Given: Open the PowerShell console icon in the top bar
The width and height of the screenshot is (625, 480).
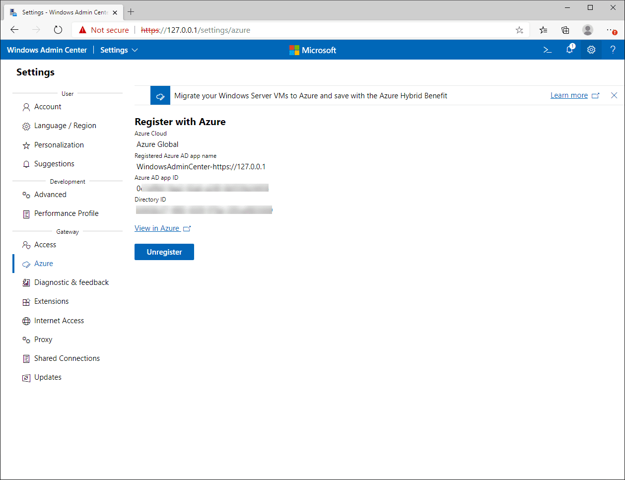Looking at the screenshot, I should pyautogui.click(x=547, y=50).
